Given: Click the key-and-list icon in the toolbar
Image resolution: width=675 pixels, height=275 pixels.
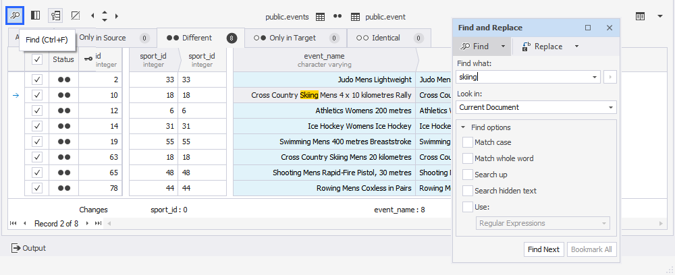Looking at the screenshot, I should 55,15.
